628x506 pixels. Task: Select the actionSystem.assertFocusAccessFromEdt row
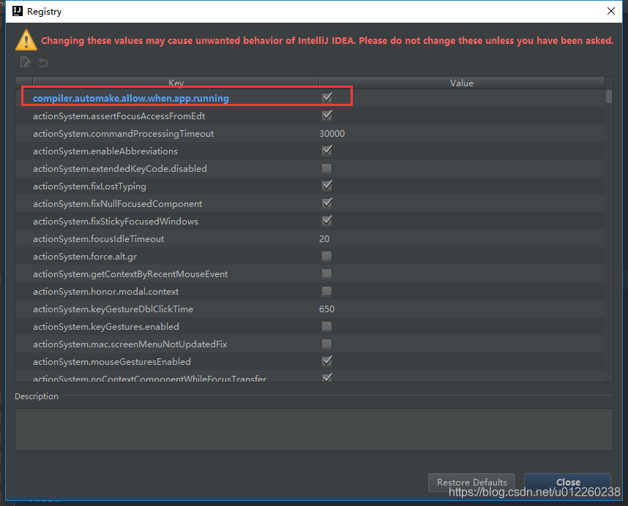[310, 116]
